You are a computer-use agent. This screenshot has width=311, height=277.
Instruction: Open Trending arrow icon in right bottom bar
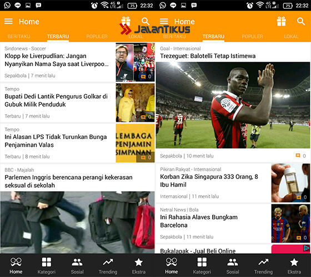pyautogui.click(x=263, y=262)
